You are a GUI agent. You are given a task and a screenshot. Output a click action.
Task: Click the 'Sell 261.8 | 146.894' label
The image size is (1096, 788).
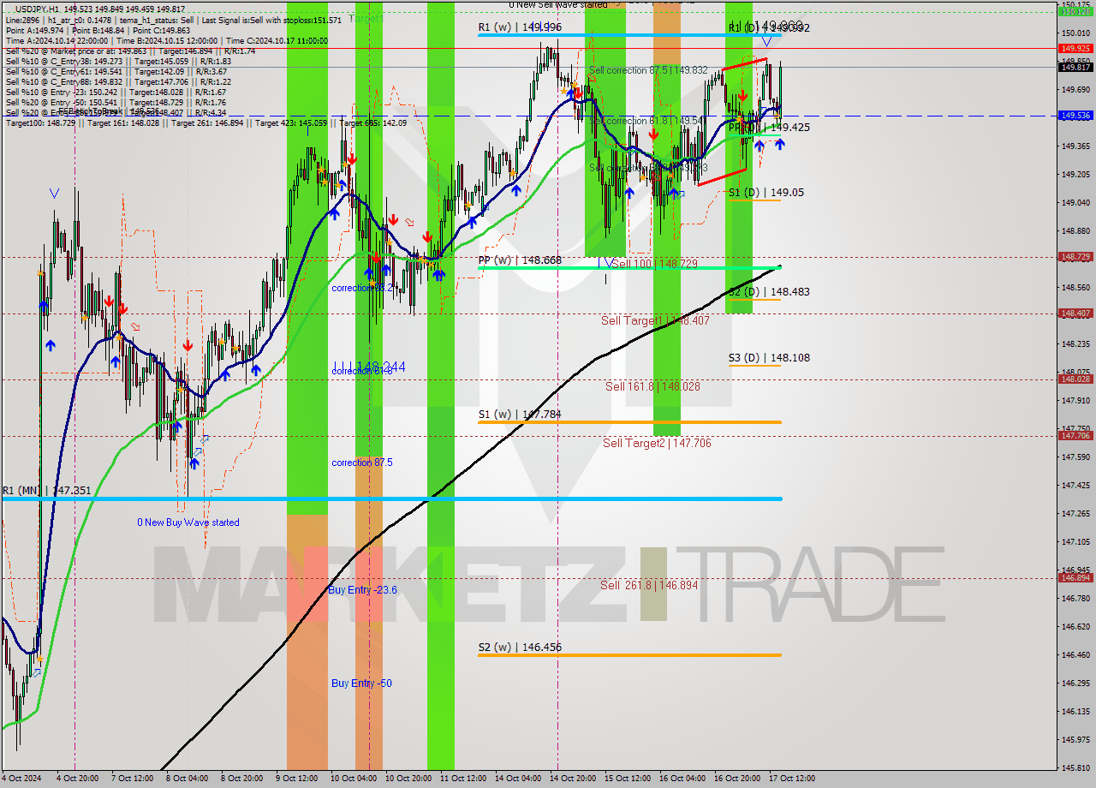tap(648, 585)
